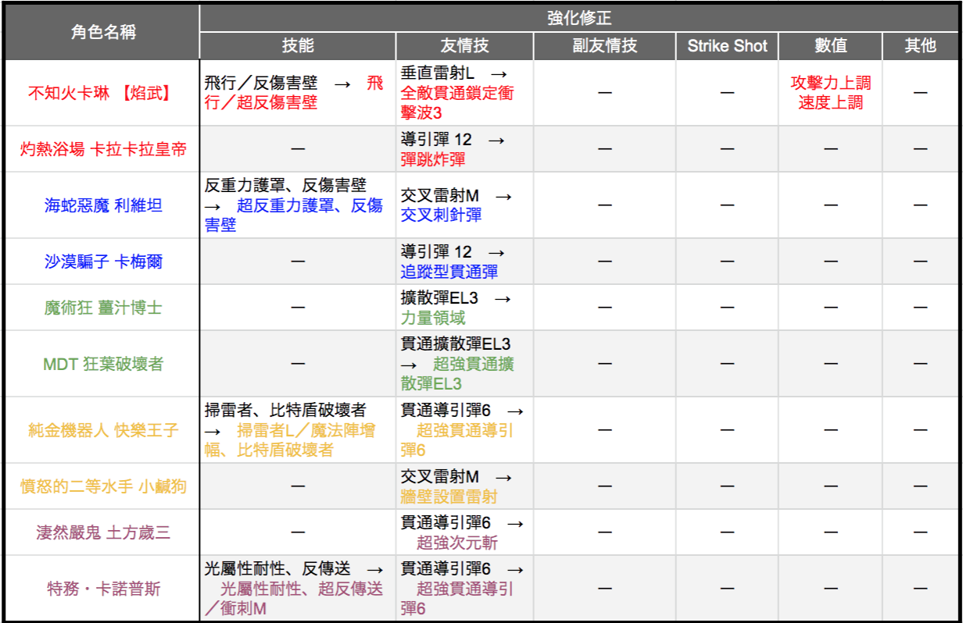The height and width of the screenshot is (623, 963).
Task: Click friendship skill 導引彈 12 → 彈跳炸彈
Action: [465, 149]
